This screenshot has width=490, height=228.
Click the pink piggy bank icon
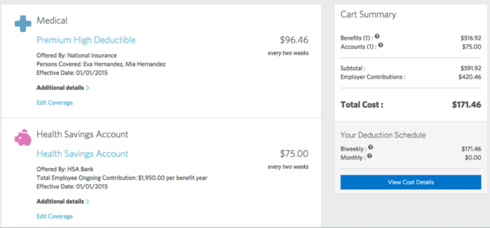(23, 138)
